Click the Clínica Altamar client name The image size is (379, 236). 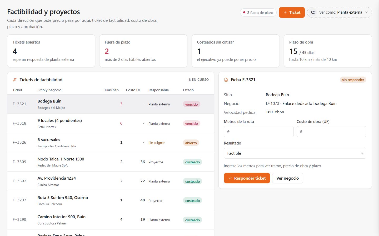coord(48,185)
